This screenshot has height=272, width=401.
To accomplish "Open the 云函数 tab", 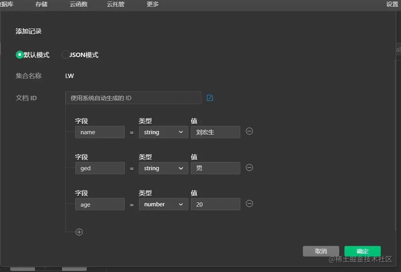I will pyautogui.click(x=79, y=4).
